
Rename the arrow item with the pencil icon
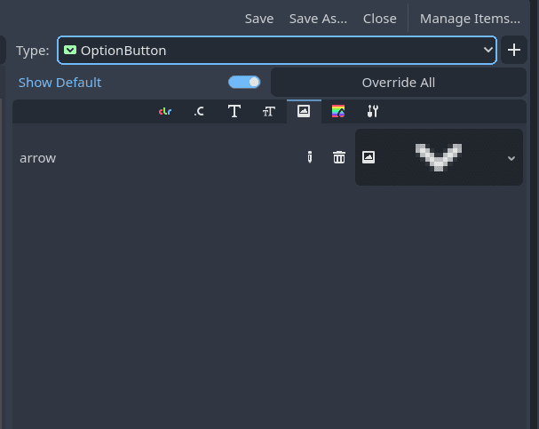pos(310,157)
